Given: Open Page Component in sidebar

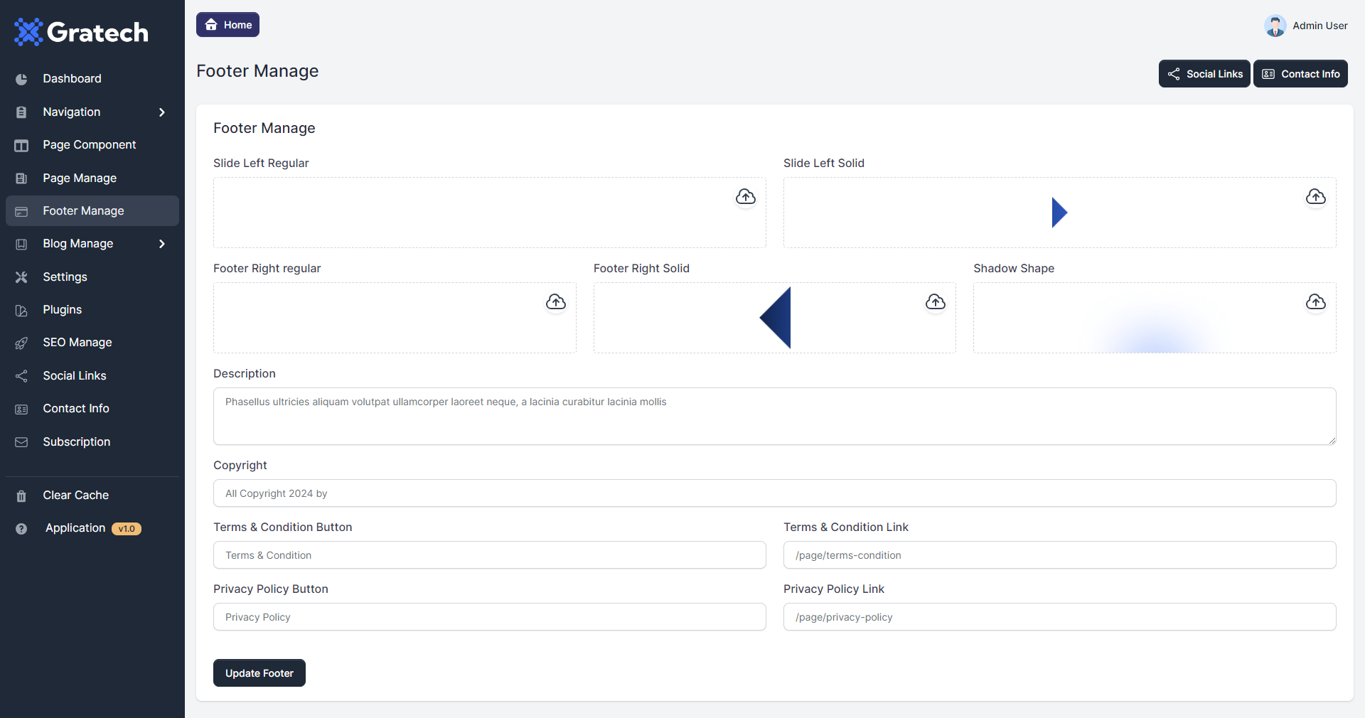Looking at the screenshot, I should [x=89, y=145].
